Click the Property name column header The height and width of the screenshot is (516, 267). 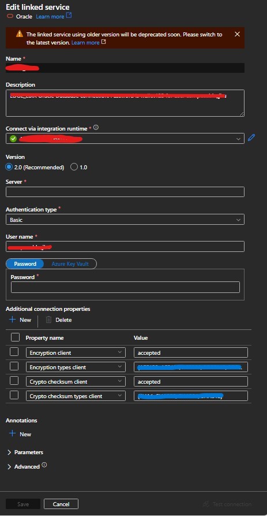click(44, 337)
